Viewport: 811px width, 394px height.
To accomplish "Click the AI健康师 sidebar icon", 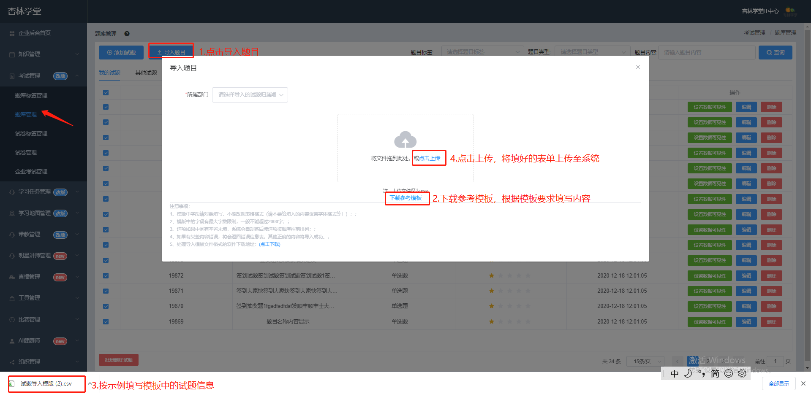I will point(12,341).
